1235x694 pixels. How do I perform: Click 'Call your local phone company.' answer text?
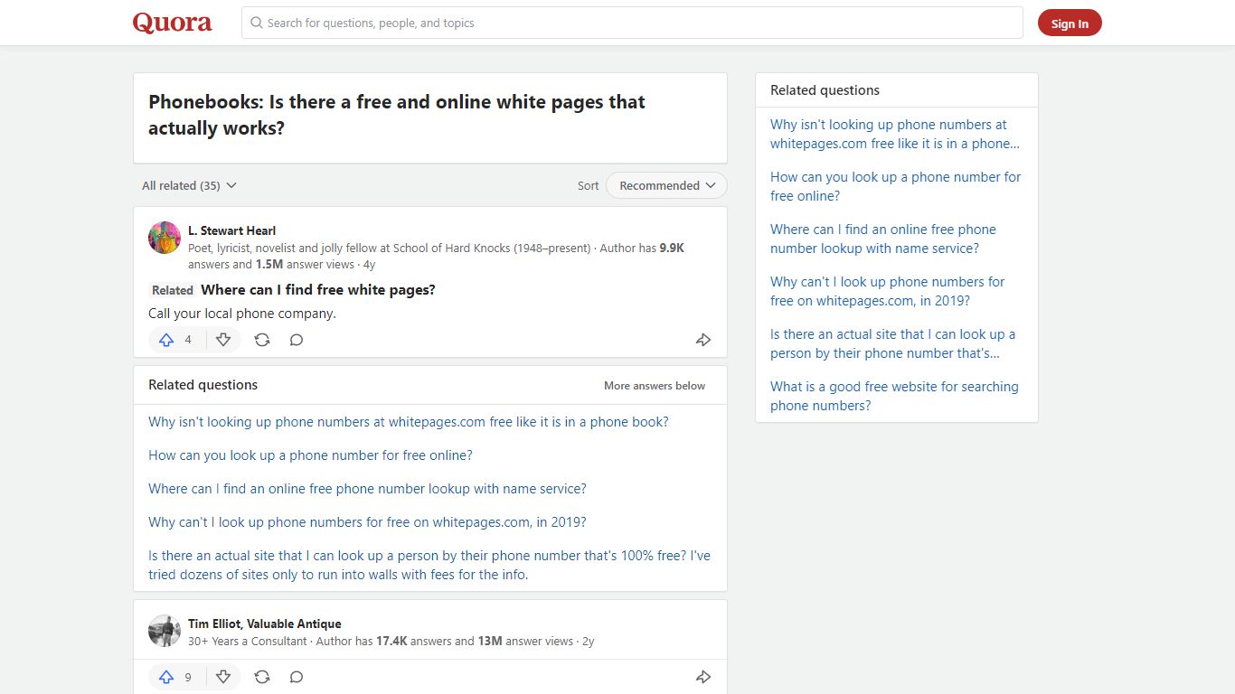tap(242, 314)
